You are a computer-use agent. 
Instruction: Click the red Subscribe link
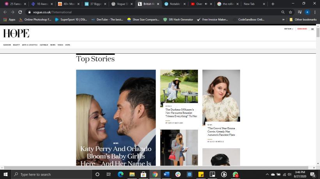[302, 29]
